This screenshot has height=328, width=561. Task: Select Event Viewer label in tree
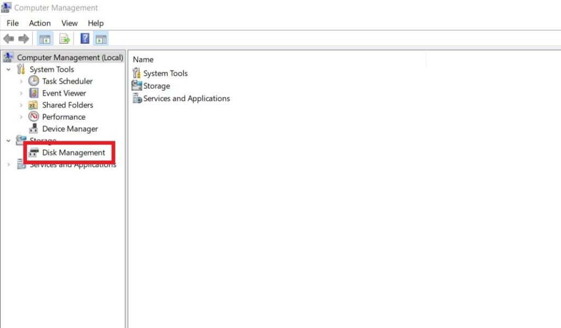click(64, 93)
